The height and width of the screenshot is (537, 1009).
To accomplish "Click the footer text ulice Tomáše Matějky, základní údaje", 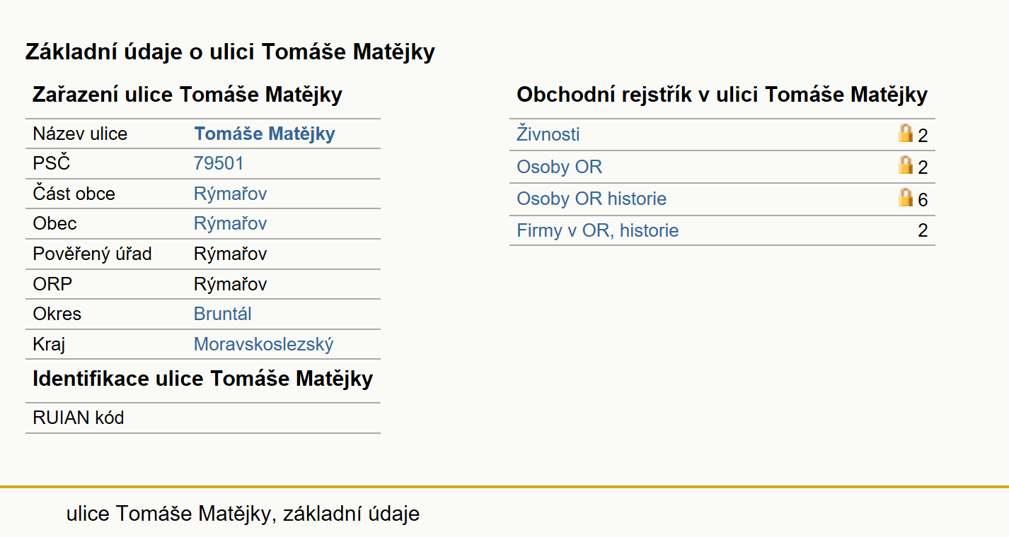I will point(243,514).
